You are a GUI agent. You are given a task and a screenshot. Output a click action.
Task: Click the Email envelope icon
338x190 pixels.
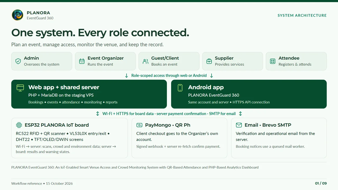click(x=239, y=125)
